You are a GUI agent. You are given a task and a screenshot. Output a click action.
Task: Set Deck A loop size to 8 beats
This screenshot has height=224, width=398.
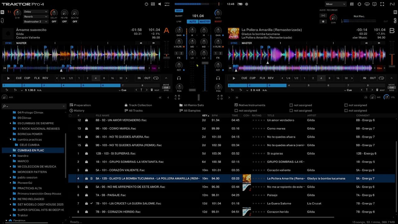coord(104,78)
